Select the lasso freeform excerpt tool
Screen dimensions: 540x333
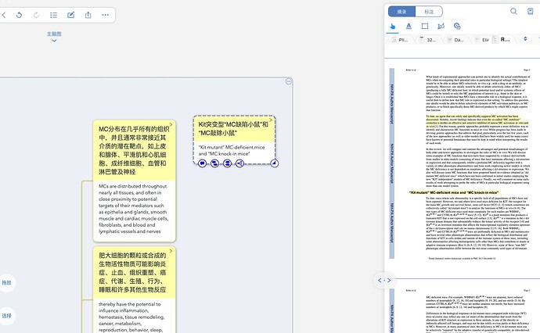tap(441, 26)
